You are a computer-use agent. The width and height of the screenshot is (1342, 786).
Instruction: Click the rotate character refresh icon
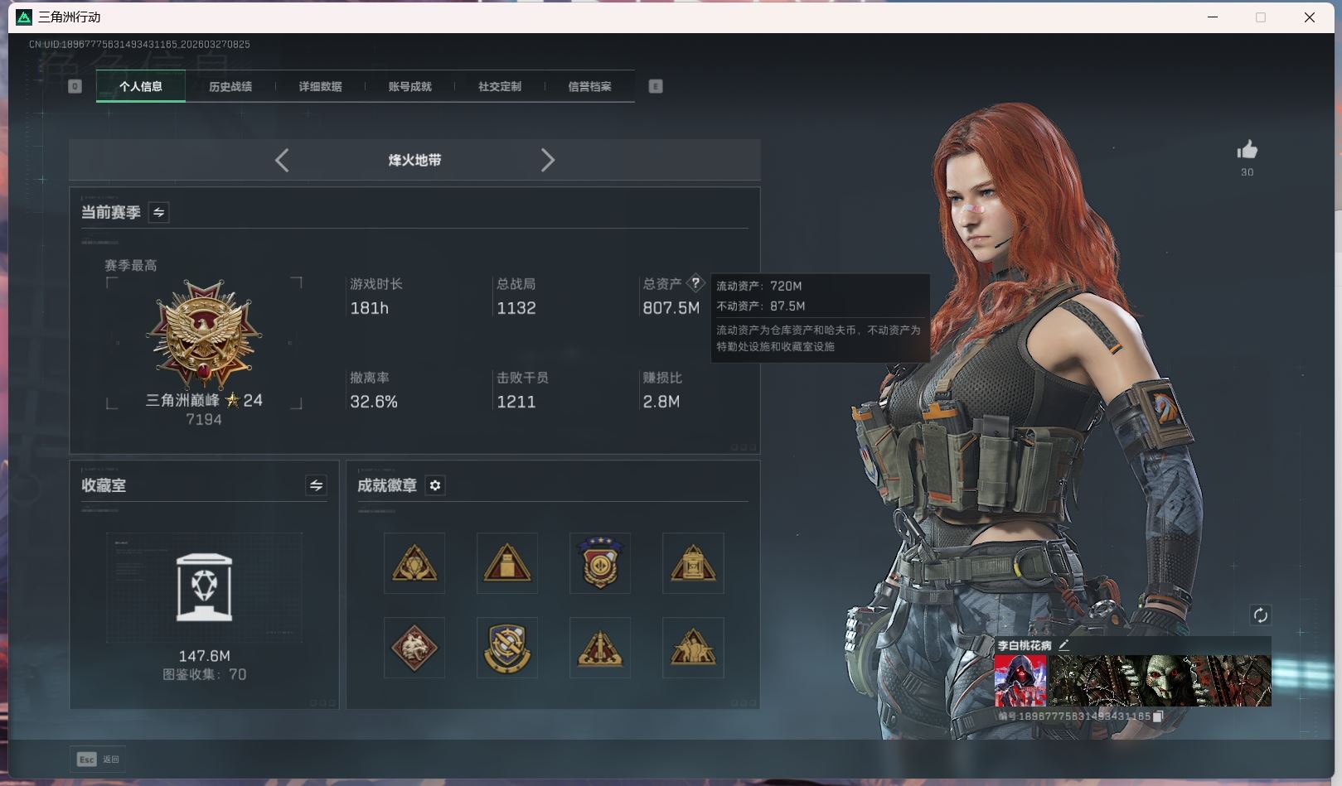1260,615
